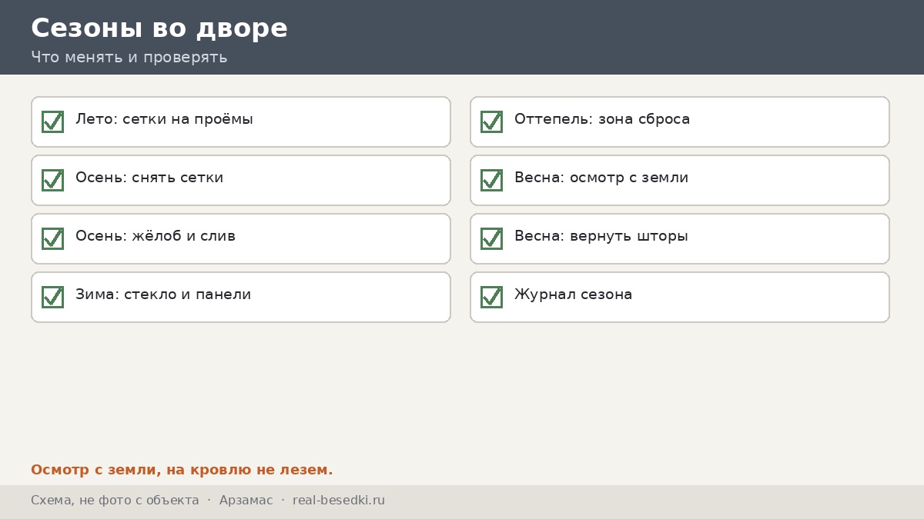
Task: Toggle the checkbox for Лето: сетки на проёмы
Action: click(52, 121)
